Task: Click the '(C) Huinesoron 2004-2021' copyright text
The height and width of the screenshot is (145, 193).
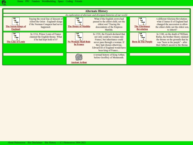Action: tap(73, 142)
